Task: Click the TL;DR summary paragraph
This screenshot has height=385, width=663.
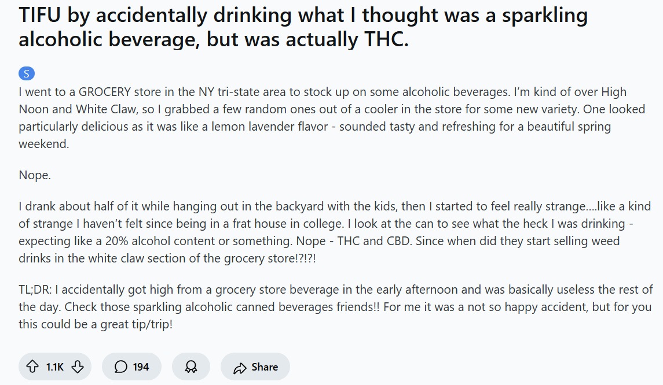Action: click(335, 306)
